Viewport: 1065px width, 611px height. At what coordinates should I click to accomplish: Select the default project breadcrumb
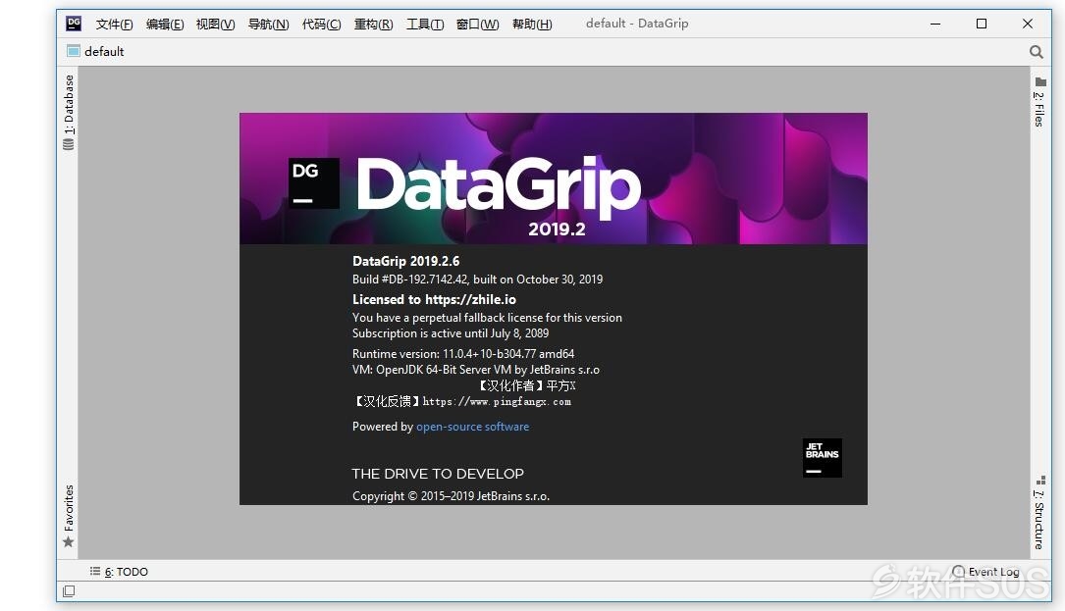(104, 52)
